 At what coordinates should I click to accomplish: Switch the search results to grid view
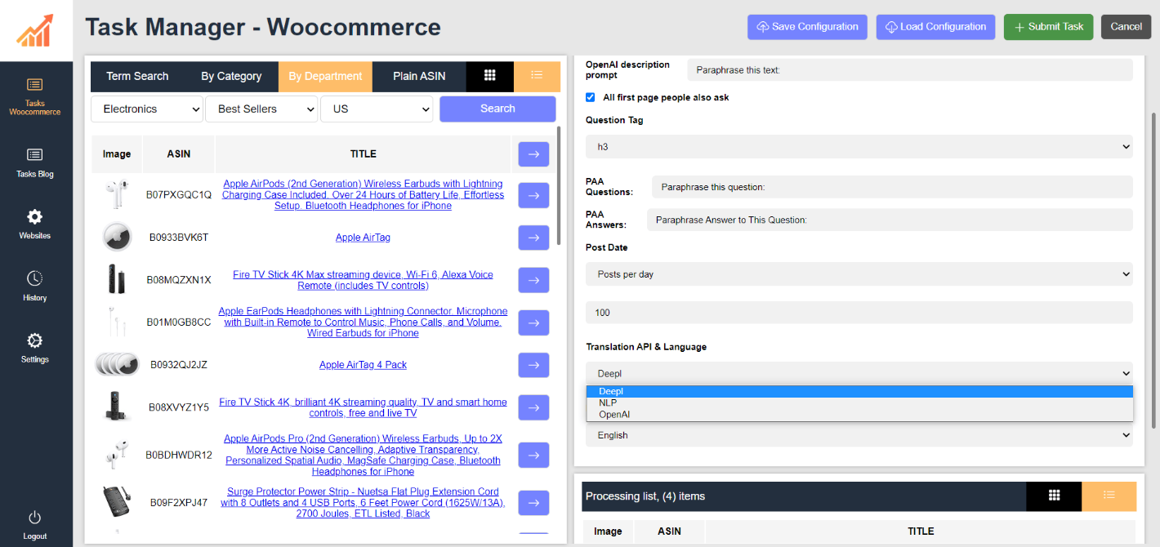click(490, 76)
